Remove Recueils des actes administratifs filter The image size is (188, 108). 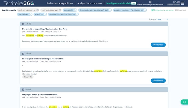click(x=110, y=10)
